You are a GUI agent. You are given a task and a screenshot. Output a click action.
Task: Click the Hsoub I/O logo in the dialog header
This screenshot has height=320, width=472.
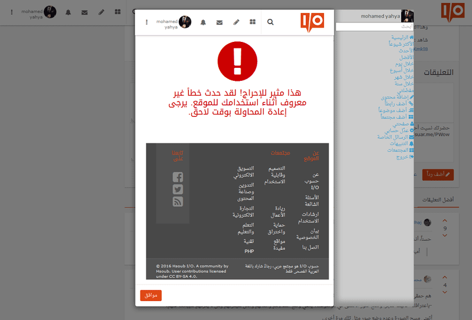312,22
